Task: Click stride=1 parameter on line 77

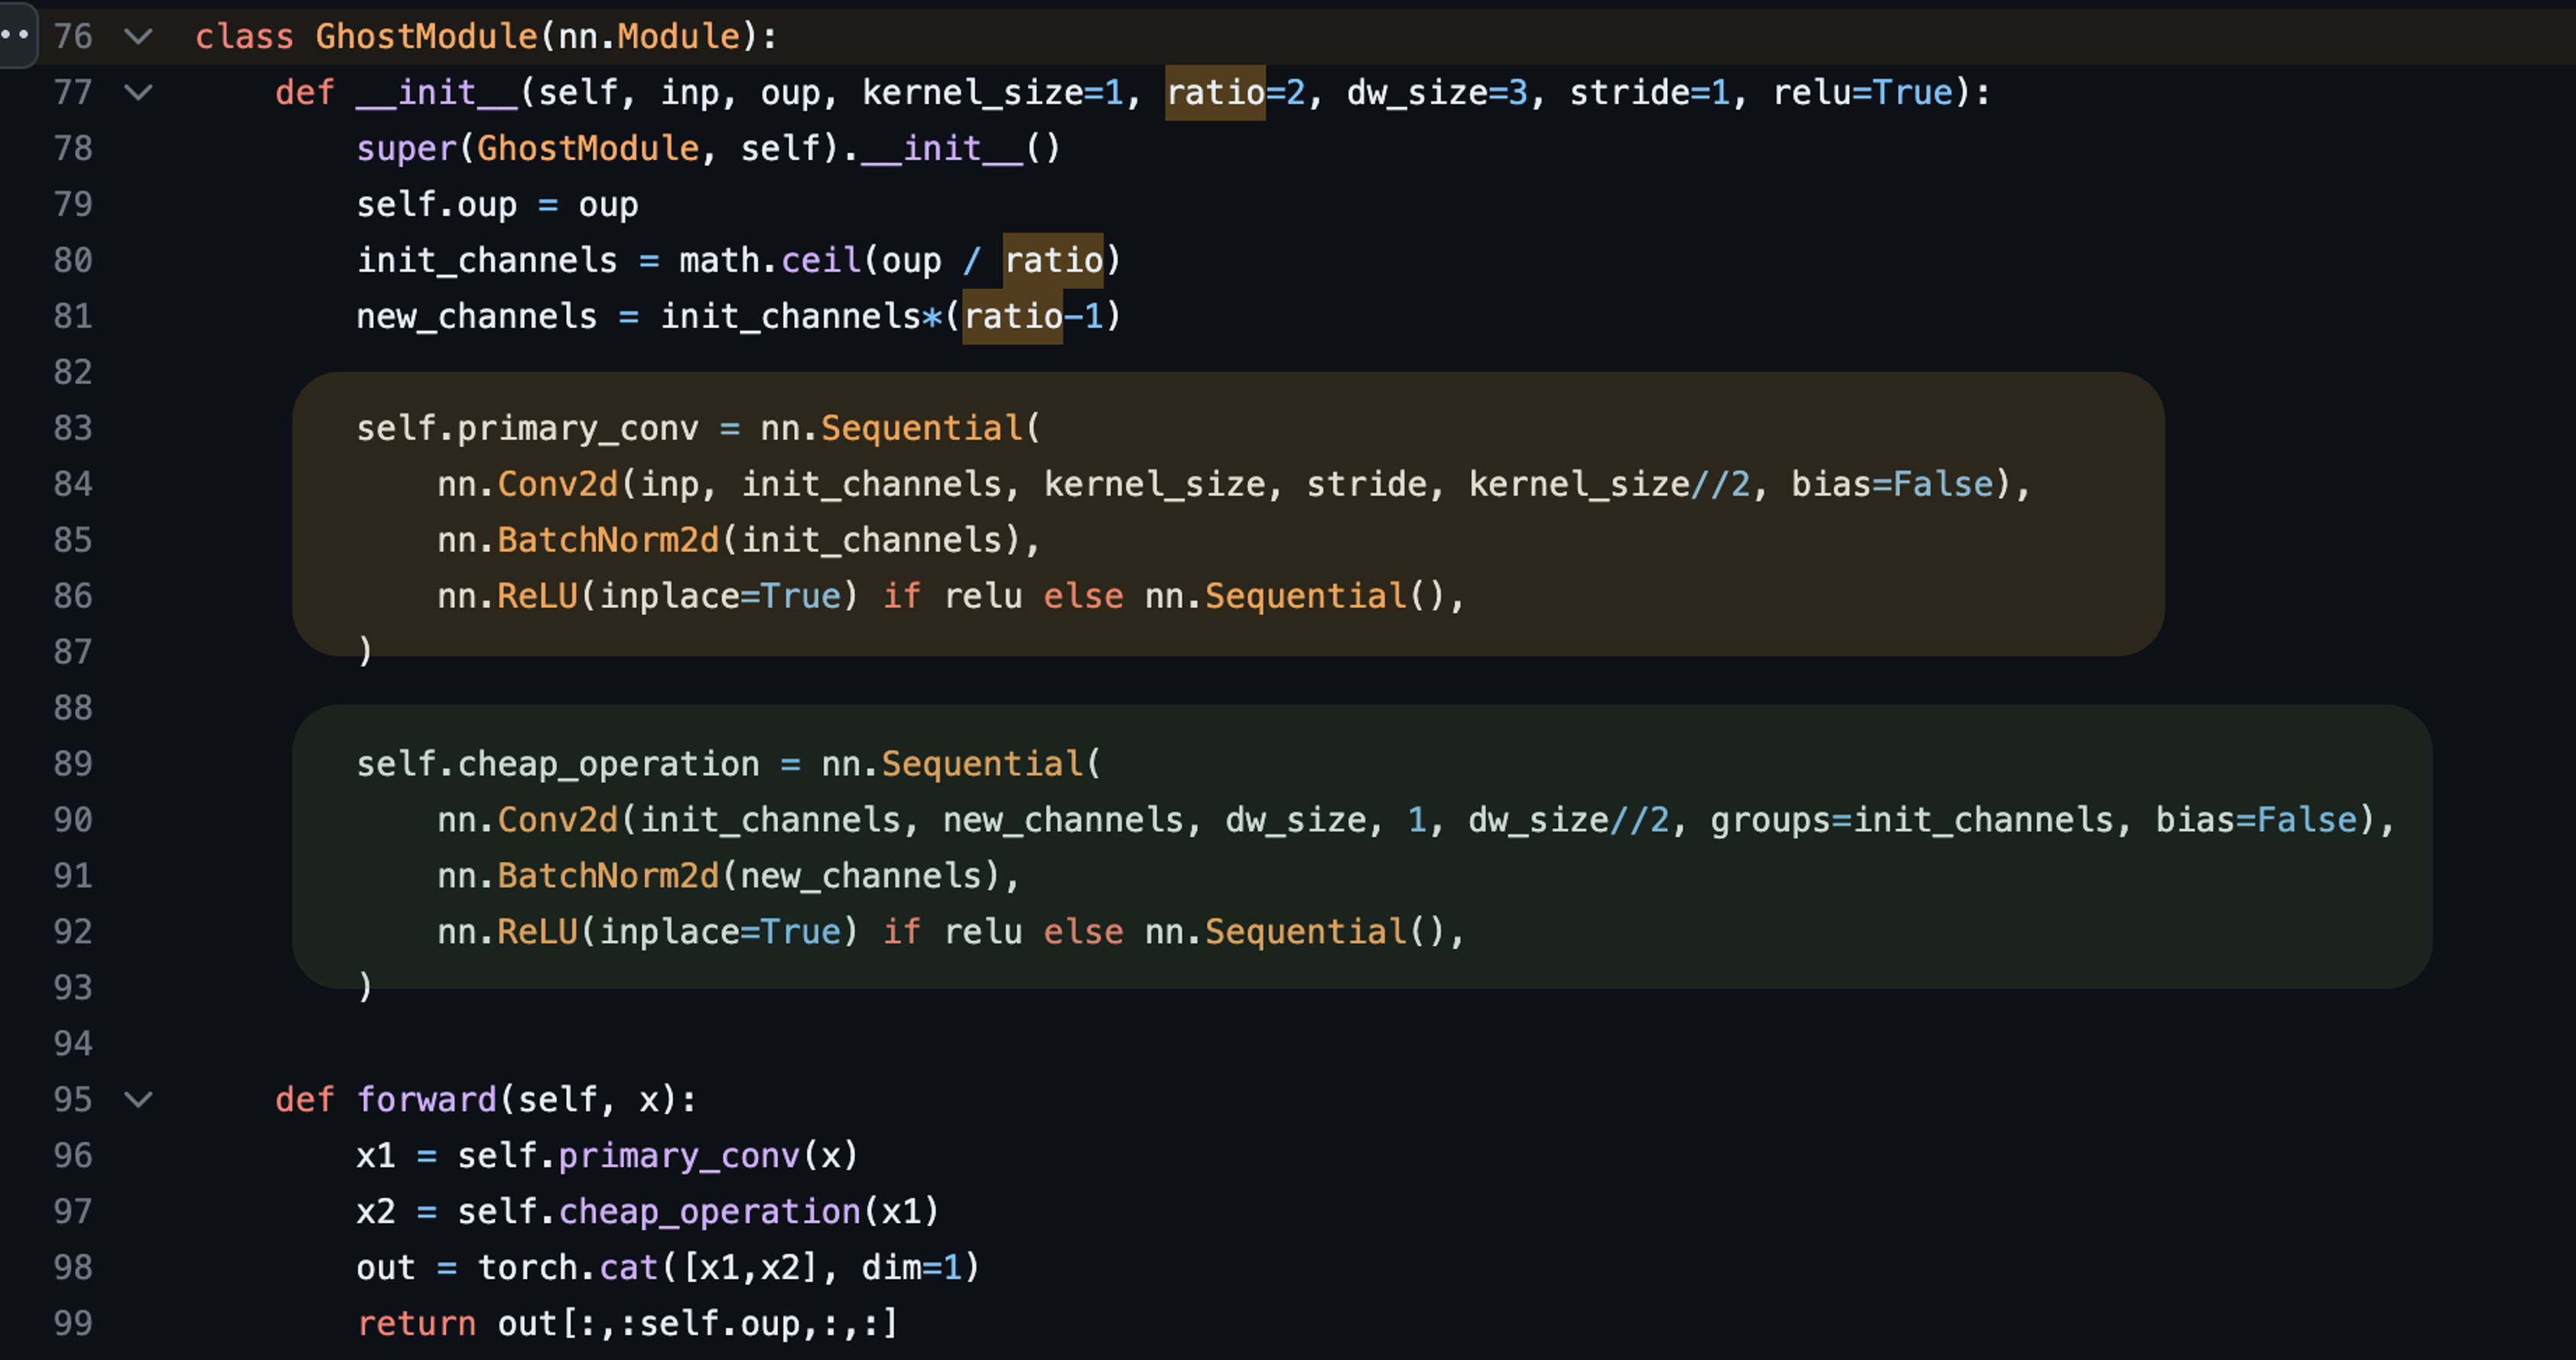Action: click(1650, 93)
